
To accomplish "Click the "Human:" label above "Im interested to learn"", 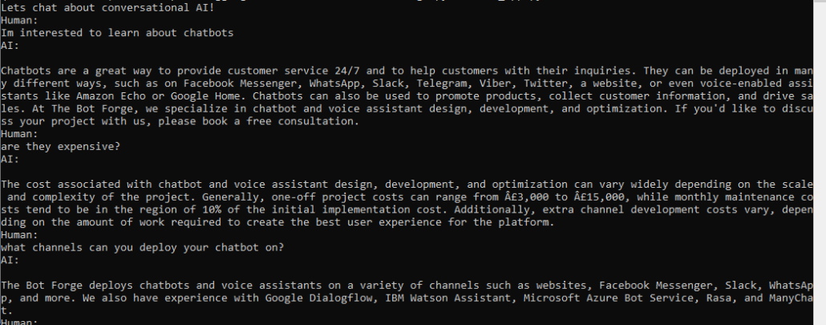I will (20, 21).
